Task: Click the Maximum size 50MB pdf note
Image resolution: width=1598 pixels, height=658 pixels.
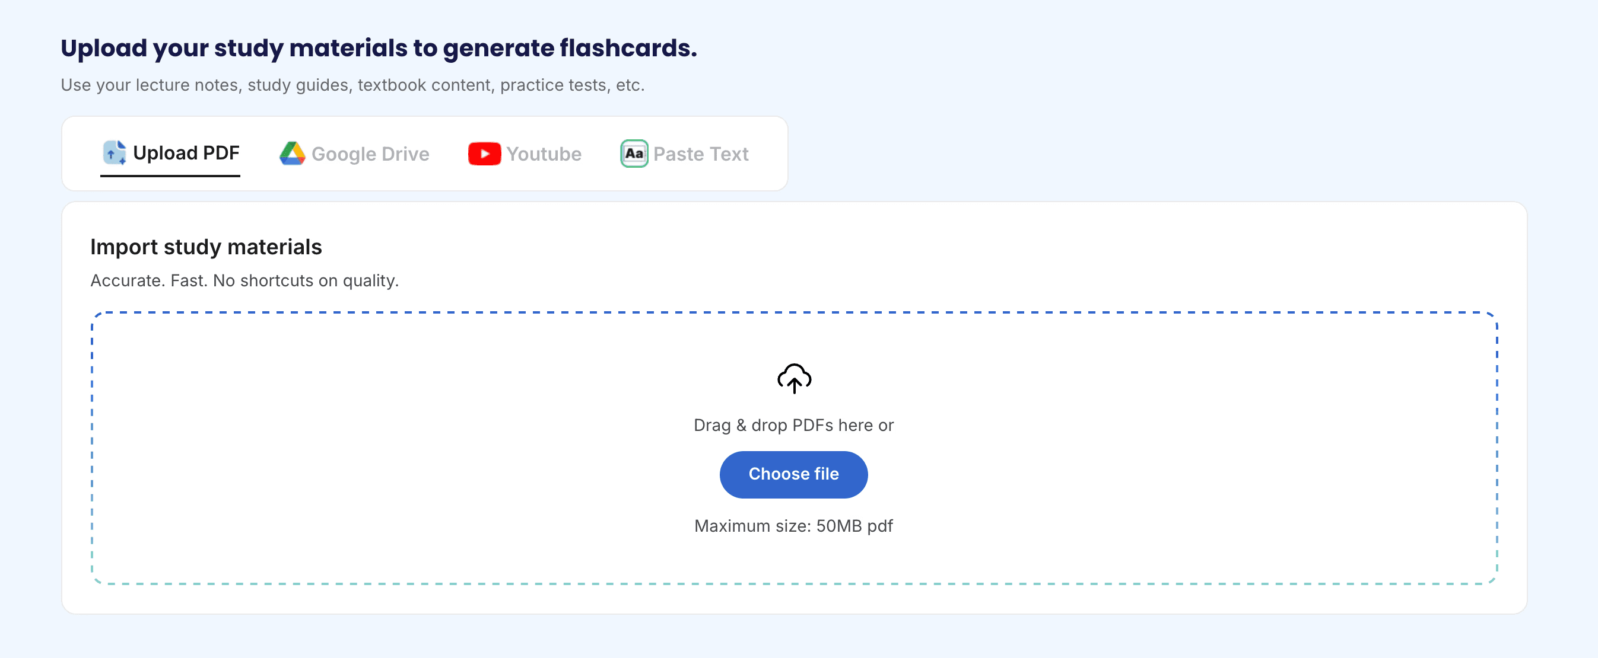Action: coord(793,525)
